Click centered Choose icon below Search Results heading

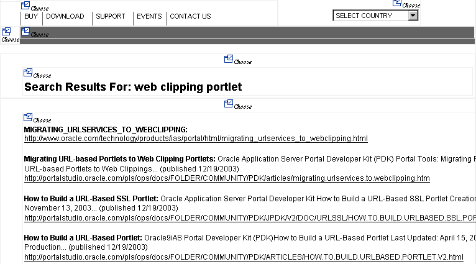(x=229, y=104)
